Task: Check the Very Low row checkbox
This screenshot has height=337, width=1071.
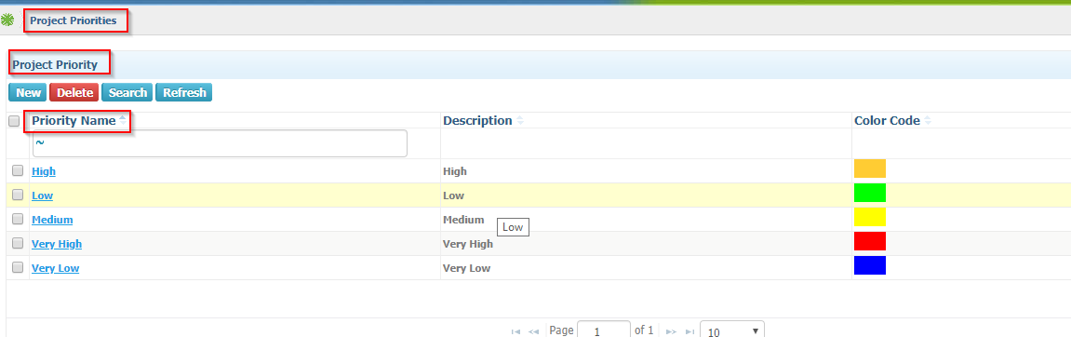Action: coord(18,268)
